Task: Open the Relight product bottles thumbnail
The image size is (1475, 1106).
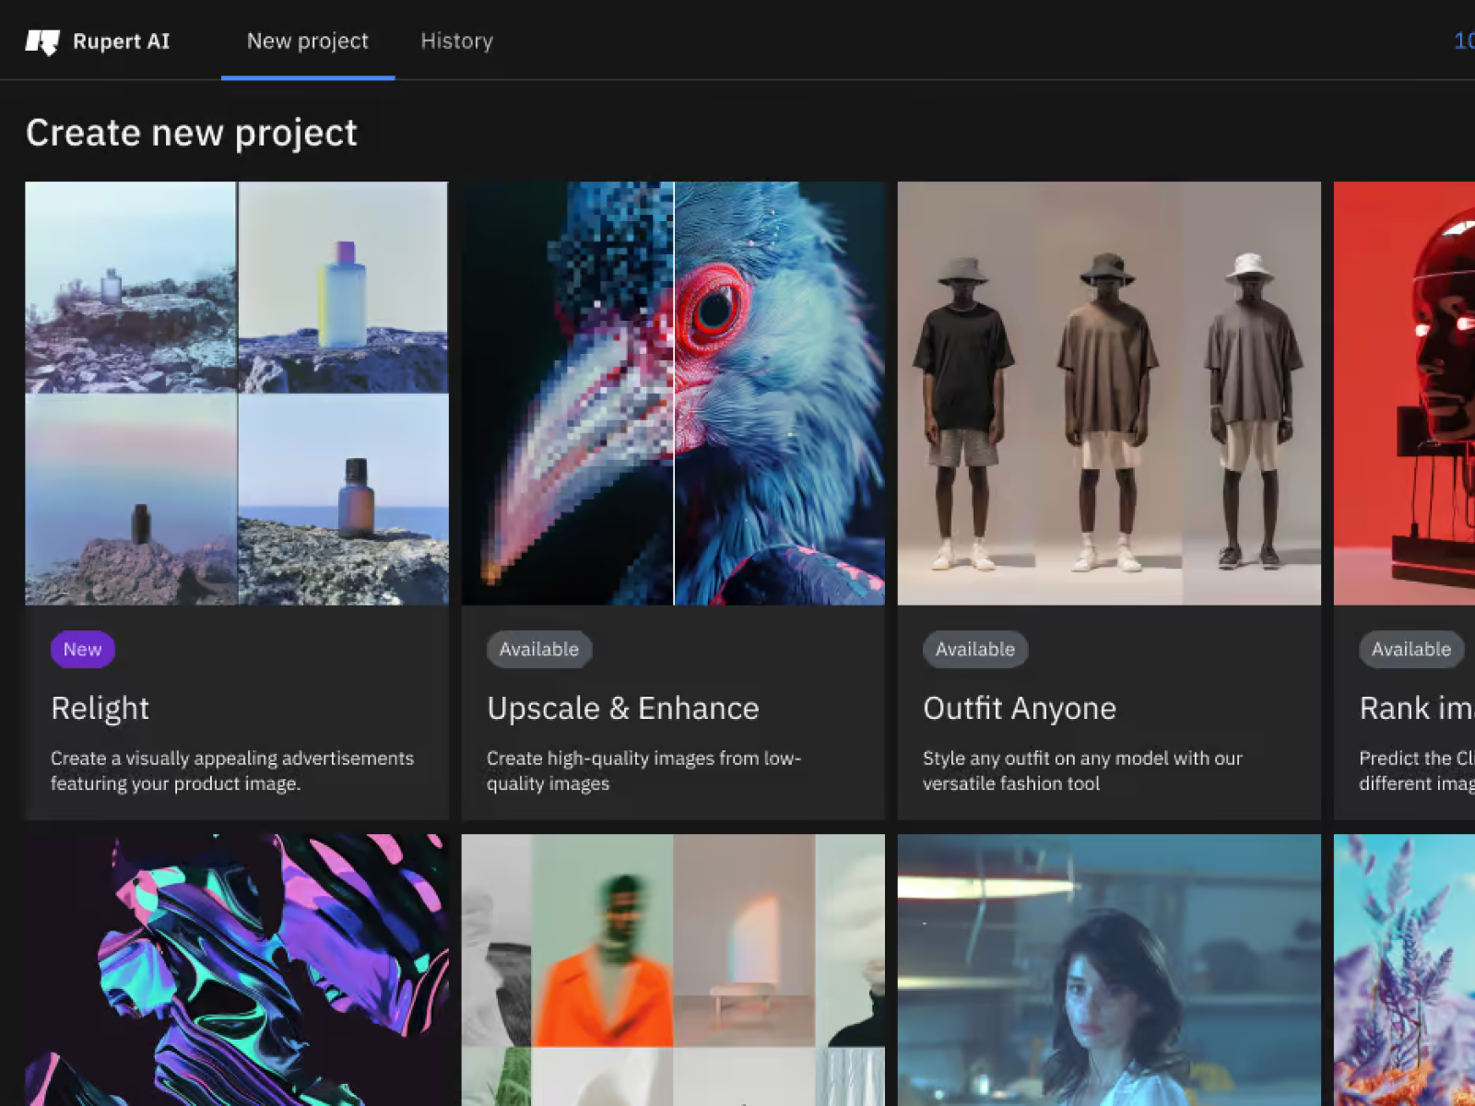Action: tap(237, 394)
